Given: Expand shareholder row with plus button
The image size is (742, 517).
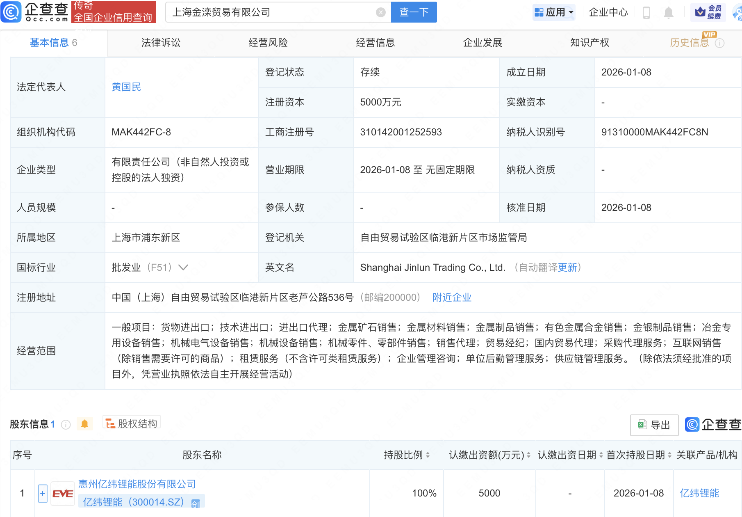Looking at the screenshot, I should coord(43,494).
